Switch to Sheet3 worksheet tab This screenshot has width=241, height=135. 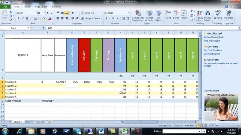[x=40, y=122]
